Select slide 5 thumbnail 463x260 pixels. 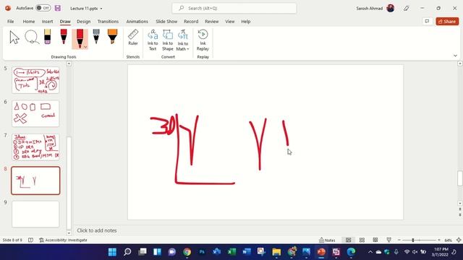(35, 80)
